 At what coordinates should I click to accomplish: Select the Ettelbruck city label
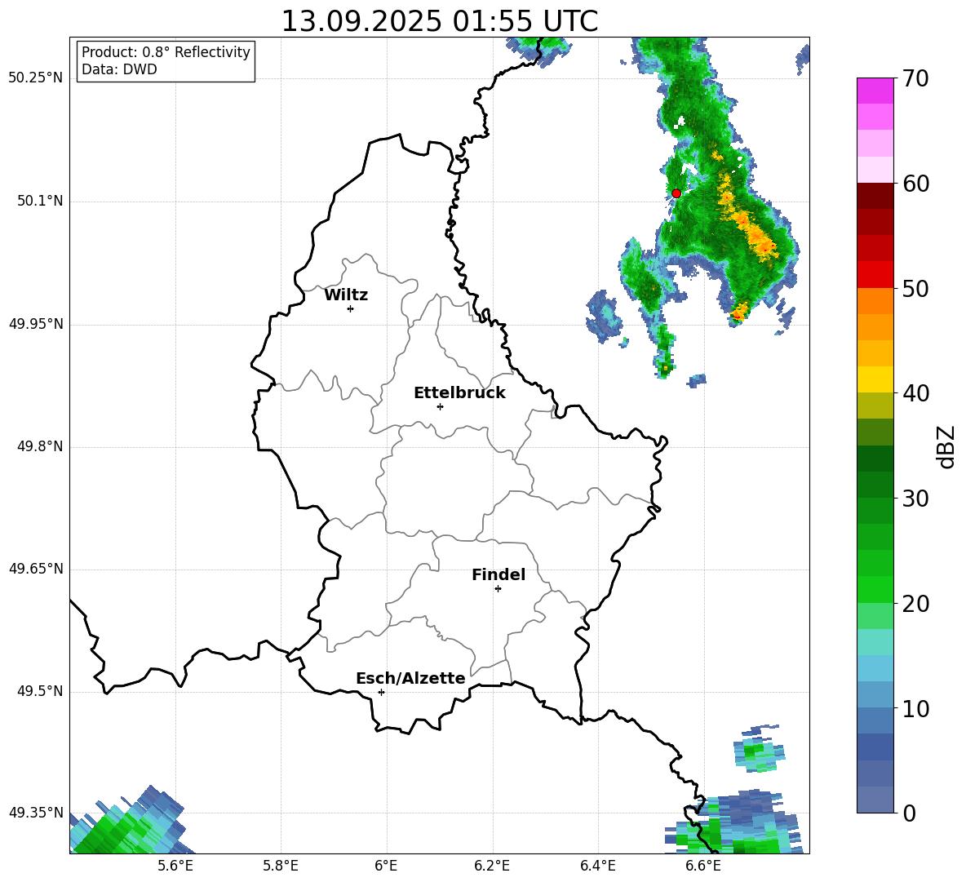pyautogui.click(x=459, y=393)
